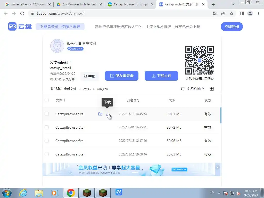This screenshot has width=264, height=198.
Task: Click the 下载免登录 传输不限速 badge
Action: pyautogui.click(x=60, y=27)
